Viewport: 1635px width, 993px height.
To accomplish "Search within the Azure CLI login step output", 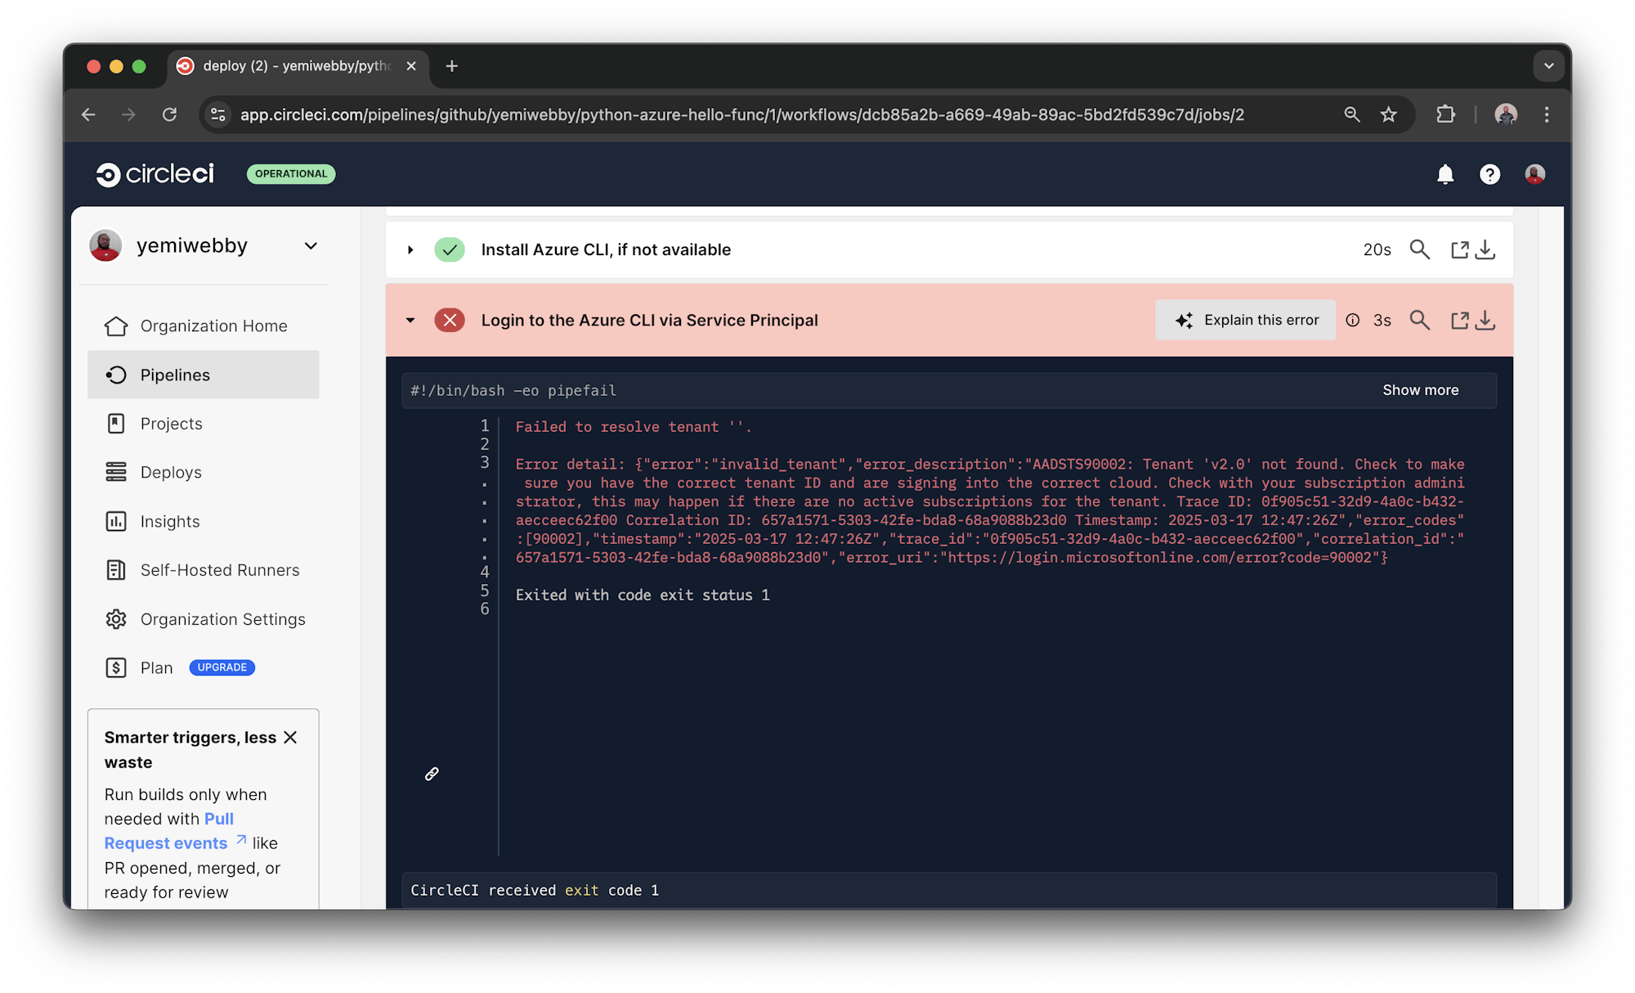I will pyautogui.click(x=1420, y=320).
